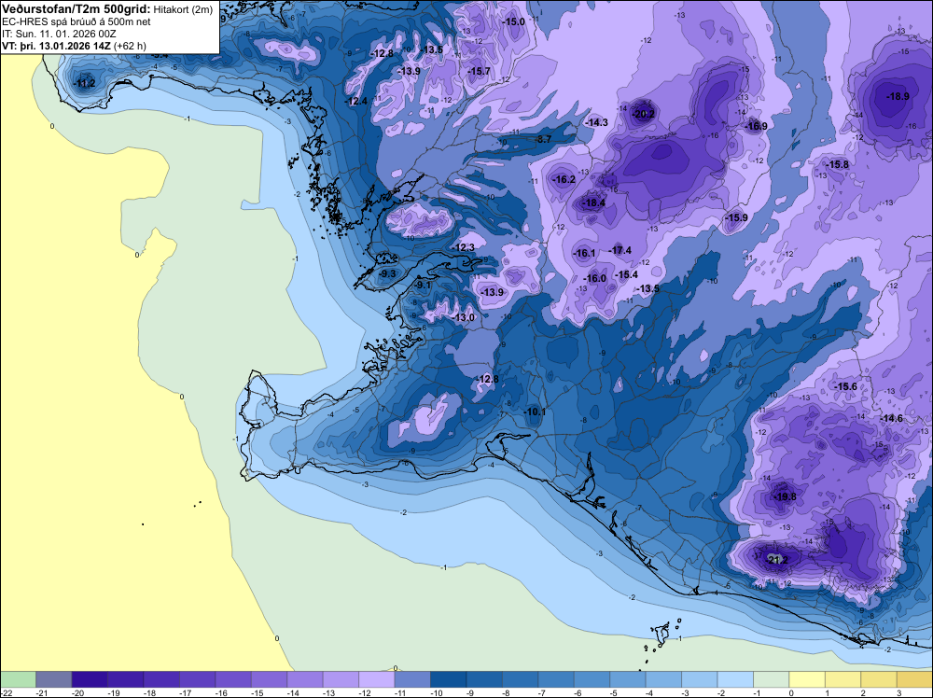This screenshot has width=933, height=698.
Task: Click the gray-blue legend swatch above -21
Action: coord(53,679)
